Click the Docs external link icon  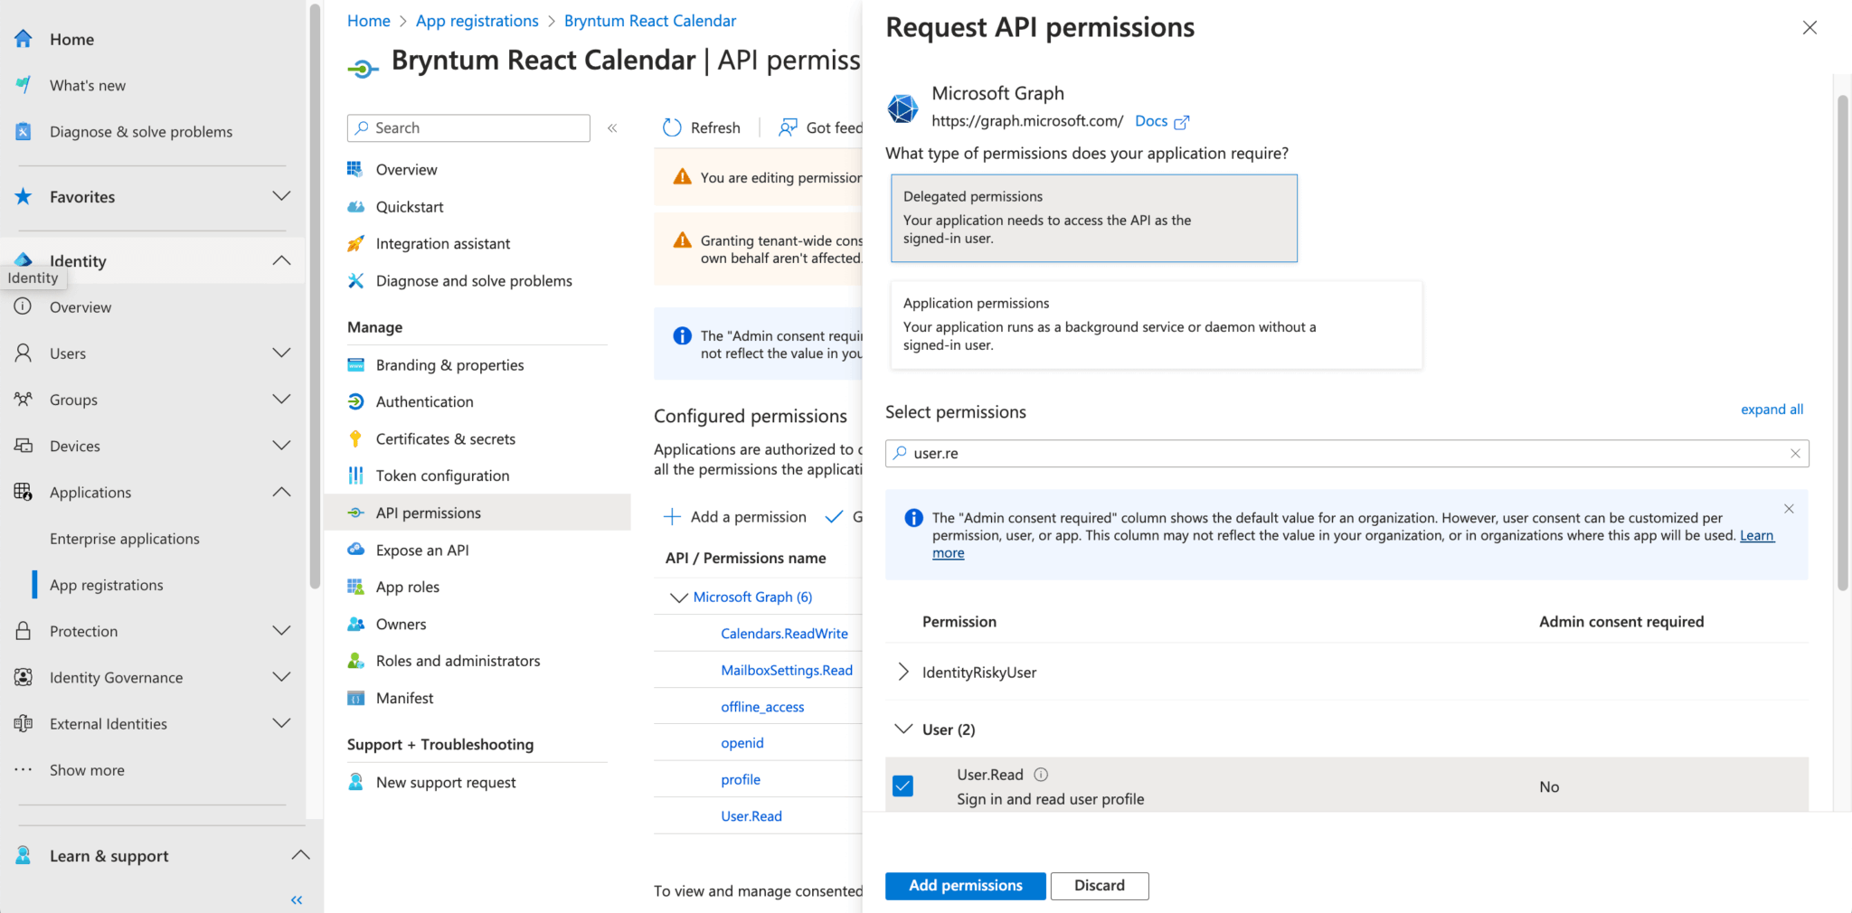pyautogui.click(x=1182, y=121)
